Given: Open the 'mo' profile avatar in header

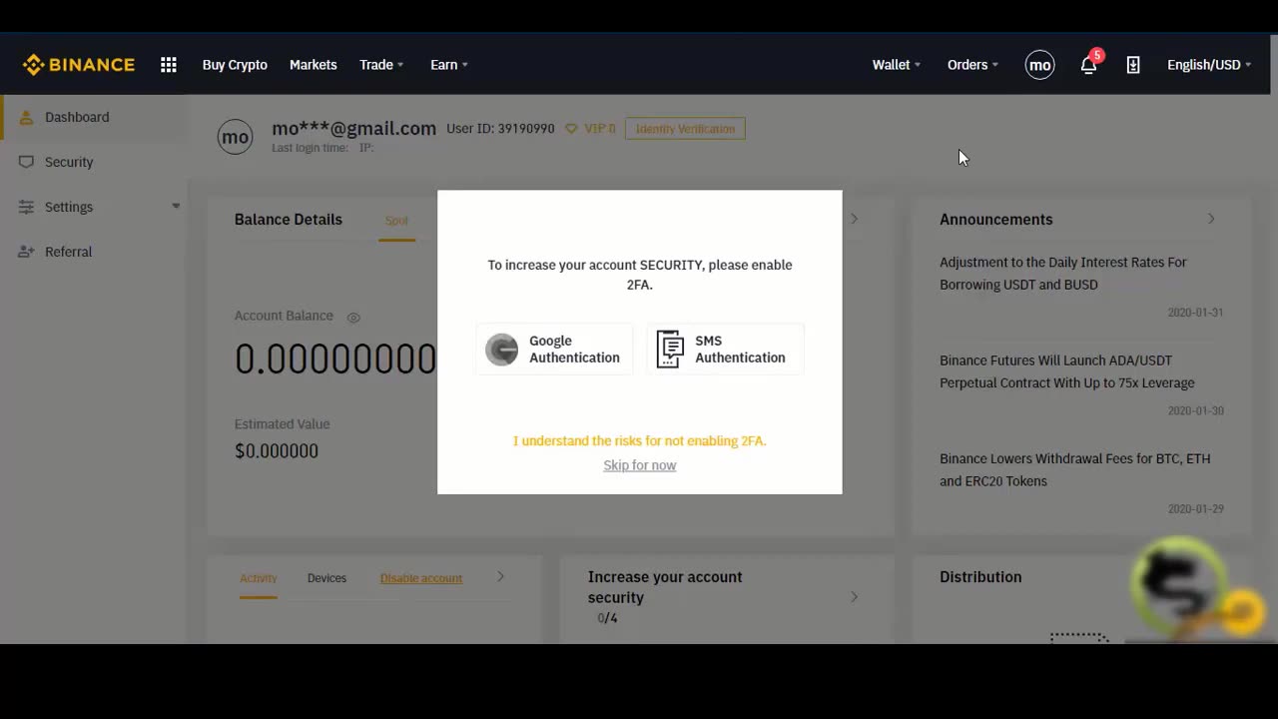Looking at the screenshot, I should pos(1039,65).
